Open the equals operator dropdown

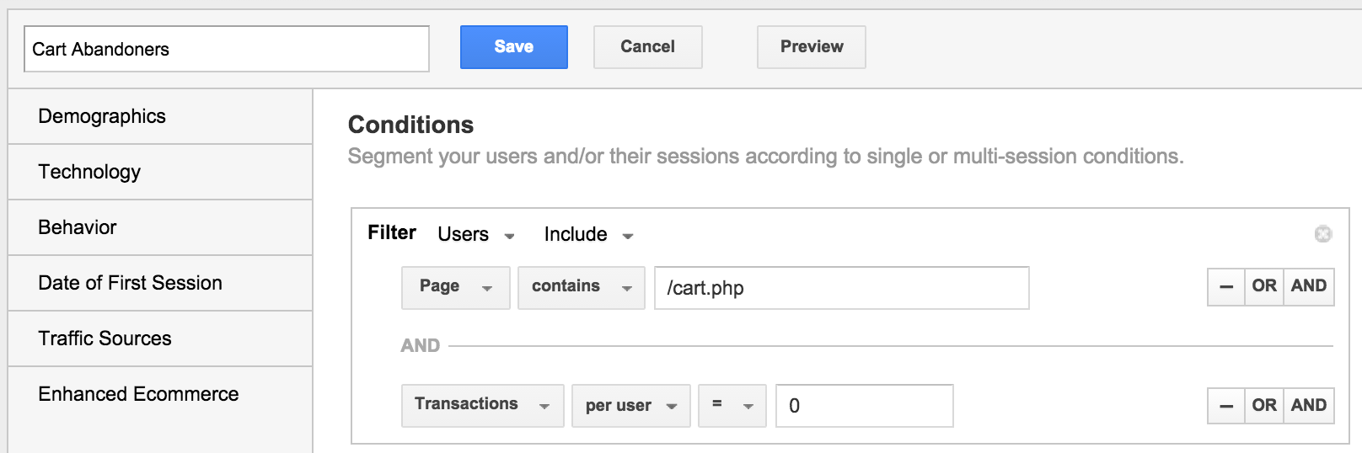click(x=732, y=406)
